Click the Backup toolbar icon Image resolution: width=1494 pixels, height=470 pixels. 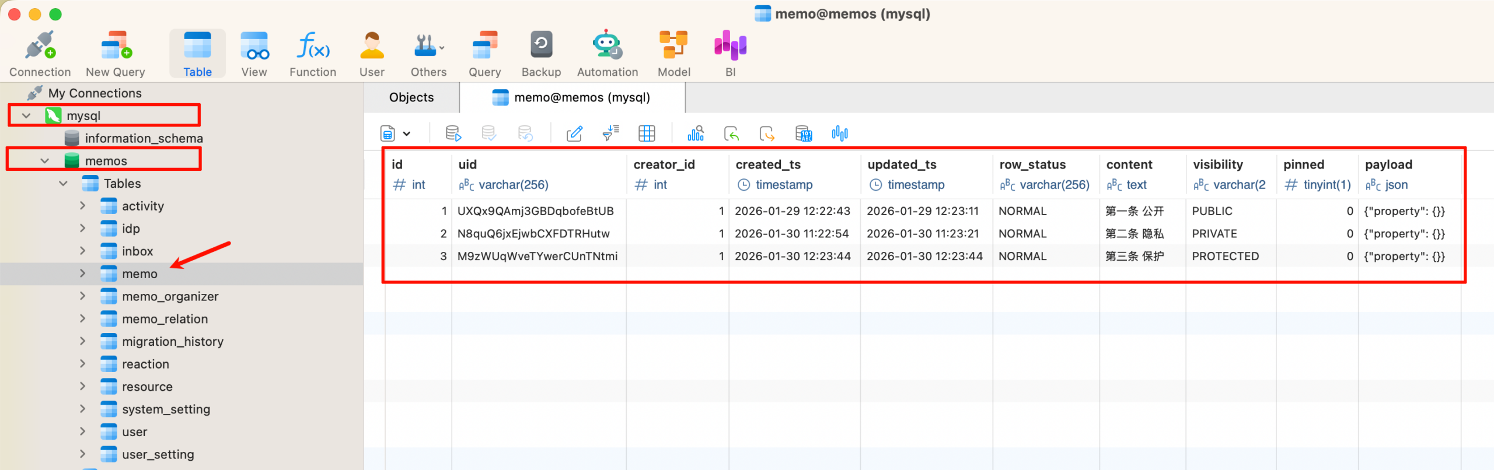point(540,54)
